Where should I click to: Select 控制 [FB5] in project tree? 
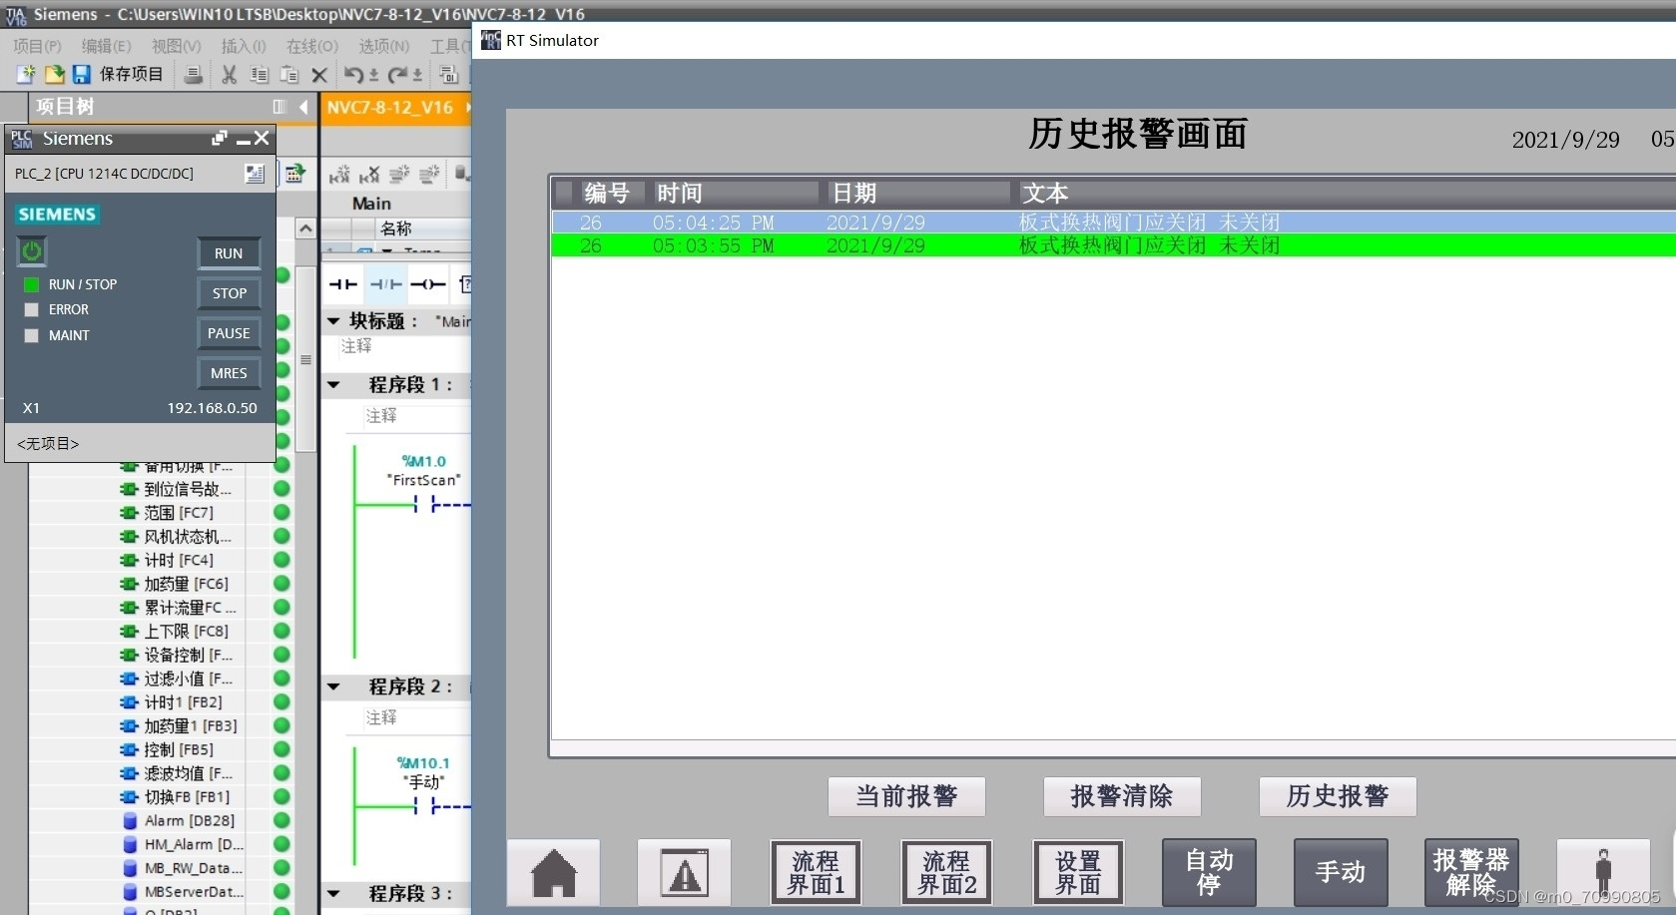point(178,750)
